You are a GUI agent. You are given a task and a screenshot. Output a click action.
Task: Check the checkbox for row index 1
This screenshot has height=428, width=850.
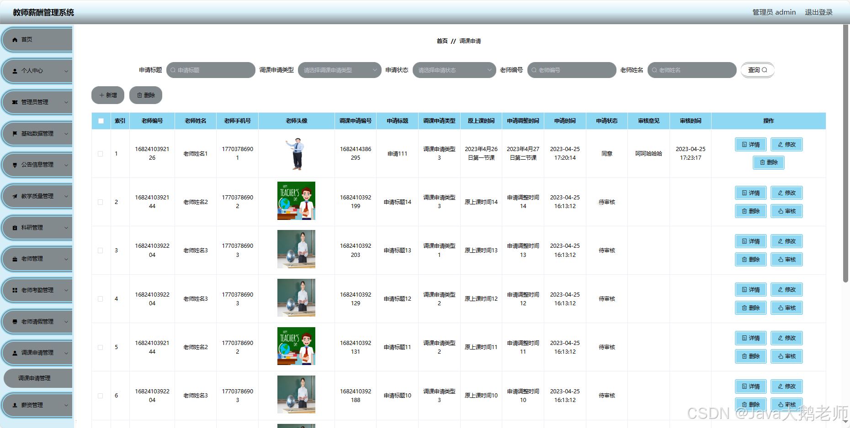101,154
